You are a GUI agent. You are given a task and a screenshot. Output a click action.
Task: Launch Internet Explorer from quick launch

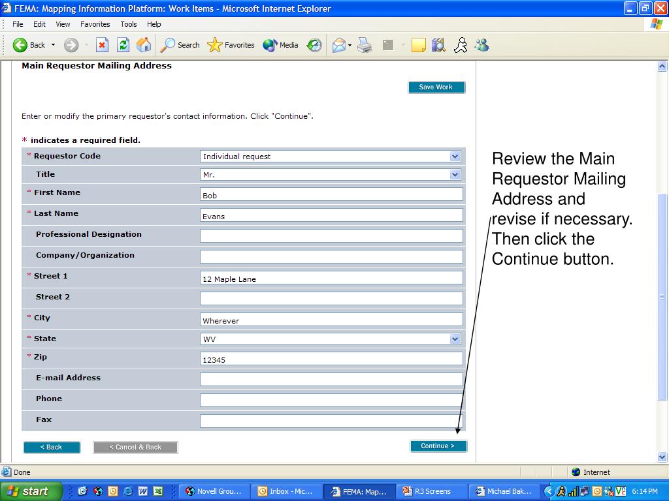pos(127,491)
